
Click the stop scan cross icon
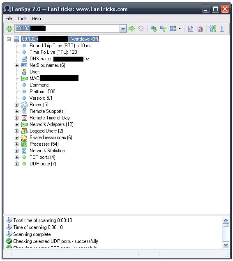(x=141, y=29)
